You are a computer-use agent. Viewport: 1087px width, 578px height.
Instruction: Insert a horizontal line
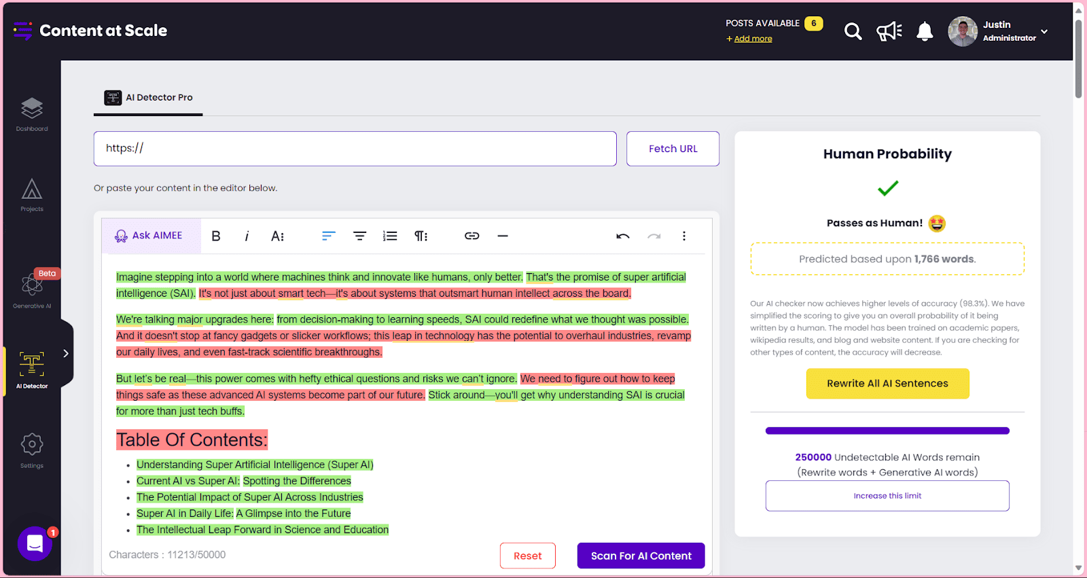pos(503,236)
